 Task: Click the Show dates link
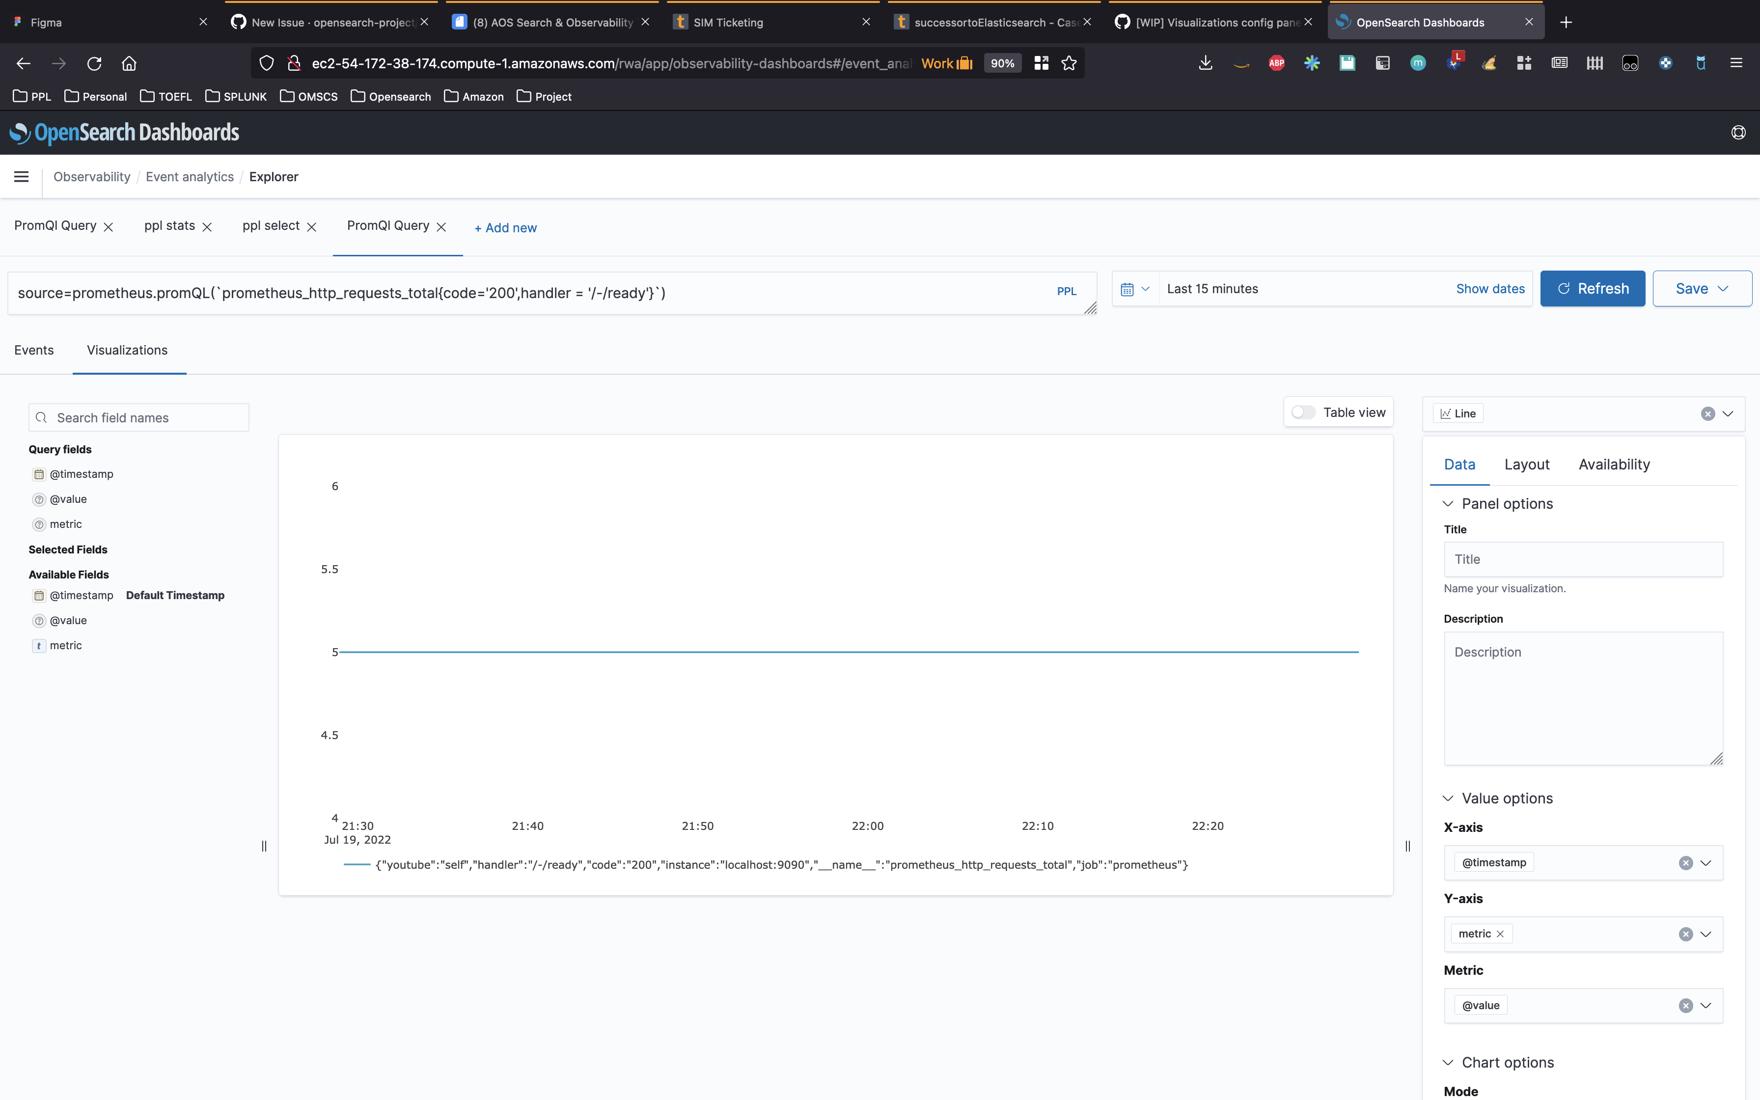[x=1490, y=289]
